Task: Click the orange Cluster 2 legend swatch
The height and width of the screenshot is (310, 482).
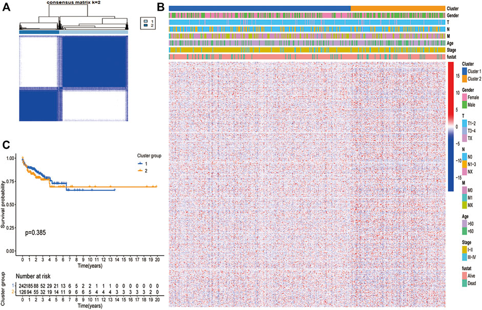Action: [x=464, y=79]
